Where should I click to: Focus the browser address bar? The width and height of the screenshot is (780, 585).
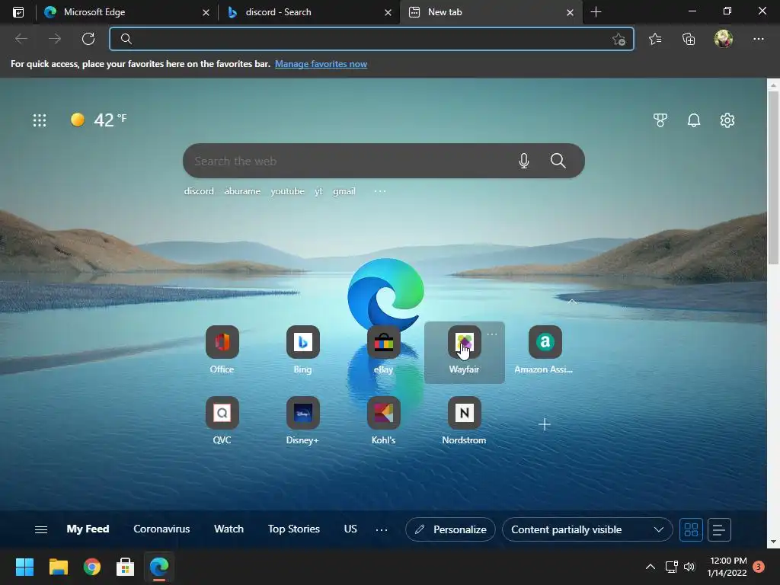[371, 39]
